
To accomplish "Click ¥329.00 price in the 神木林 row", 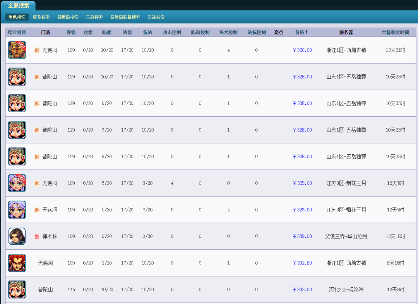I will (302, 236).
